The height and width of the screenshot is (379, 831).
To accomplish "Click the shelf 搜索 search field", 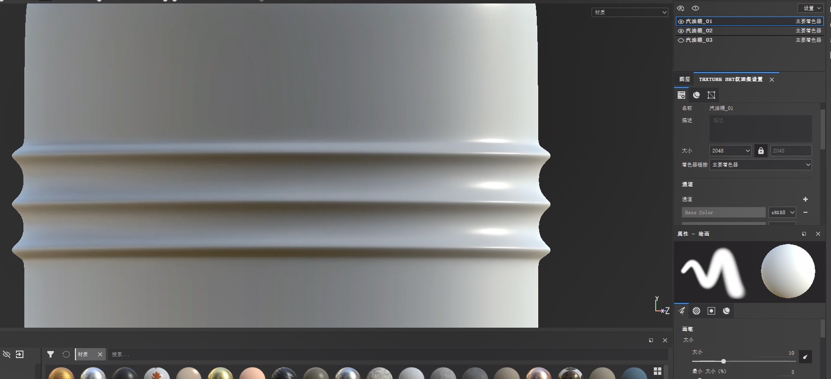I will point(388,354).
